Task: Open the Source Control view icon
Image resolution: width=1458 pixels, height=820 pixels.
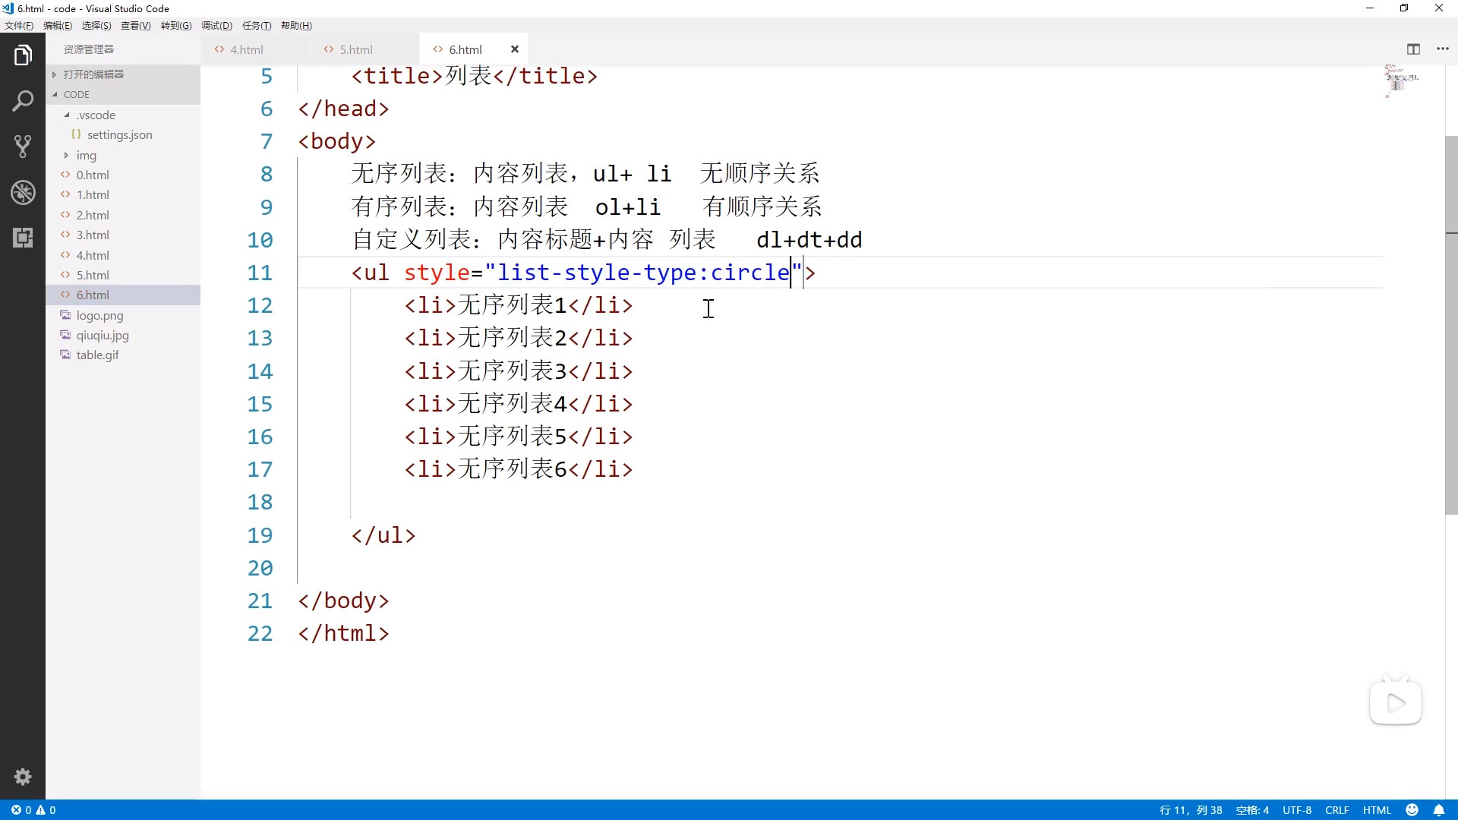Action: tap(23, 147)
